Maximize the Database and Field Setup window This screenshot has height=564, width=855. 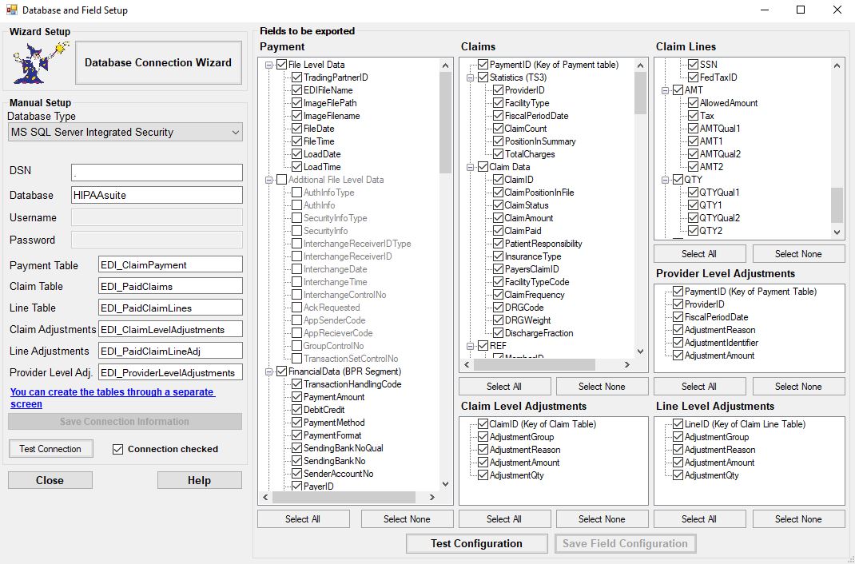tap(801, 10)
